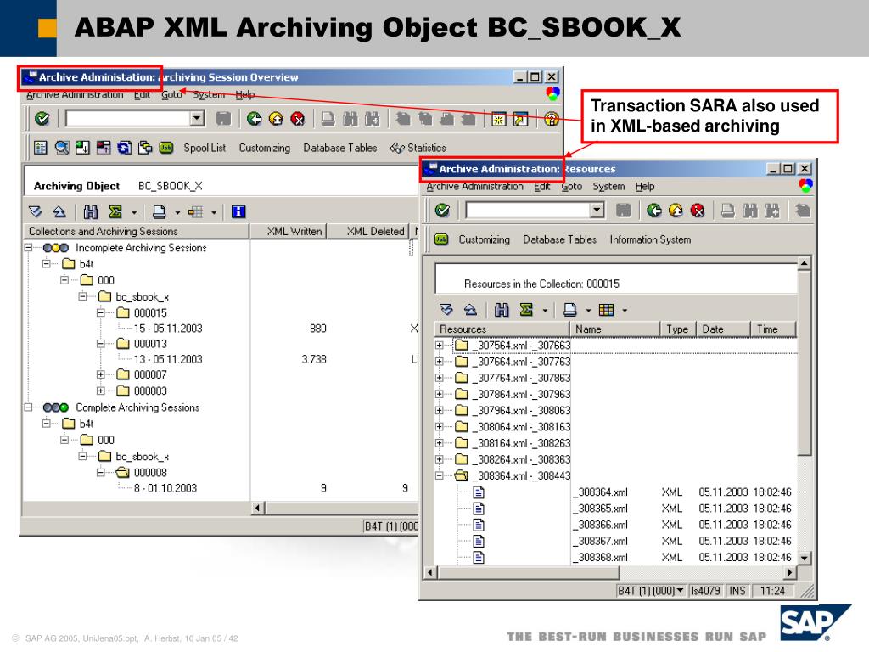
Task: Click Find binoculars in Session Overview list toolbar
Action: tap(91, 211)
